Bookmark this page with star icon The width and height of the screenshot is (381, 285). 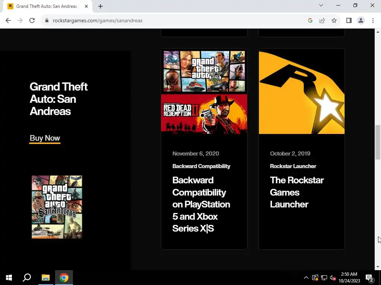[334, 21]
